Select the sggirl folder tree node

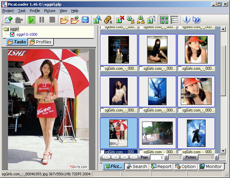click(x=14, y=29)
